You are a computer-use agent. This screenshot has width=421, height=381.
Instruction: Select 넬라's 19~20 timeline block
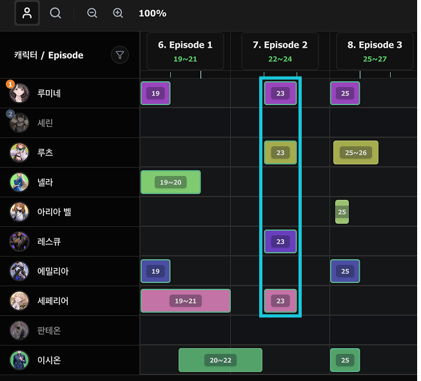pyautogui.click(x=171, y=182)
